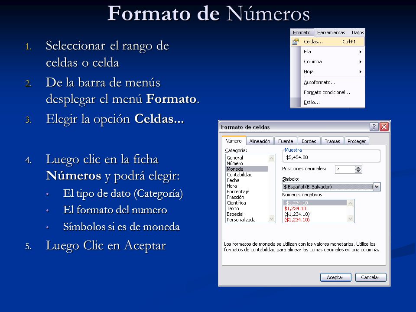The image size is (416, 312).
Task: Increase decimal places with the up arrow
Action: [x=358, y=168]
